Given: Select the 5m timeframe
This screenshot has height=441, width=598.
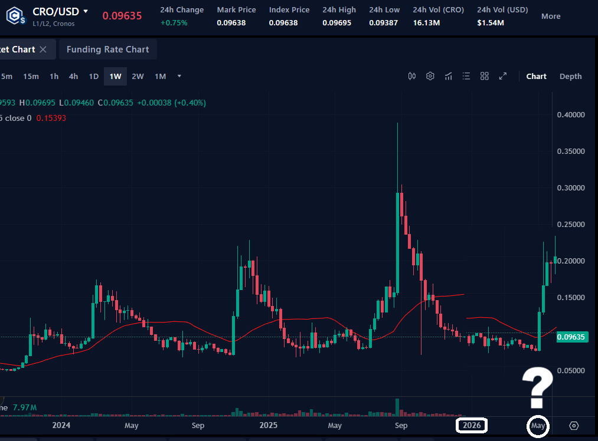Looking at the screenshot, I should (x=6, y=76).
